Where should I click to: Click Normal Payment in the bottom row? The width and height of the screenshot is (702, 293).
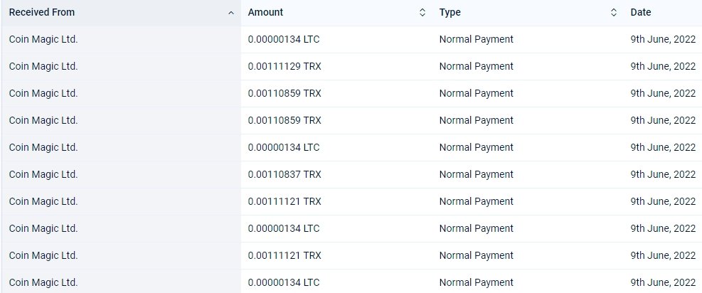tap(477, 283)
